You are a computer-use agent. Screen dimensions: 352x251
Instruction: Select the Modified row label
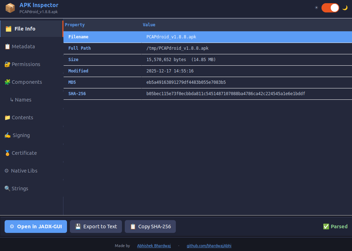[78, 71]
